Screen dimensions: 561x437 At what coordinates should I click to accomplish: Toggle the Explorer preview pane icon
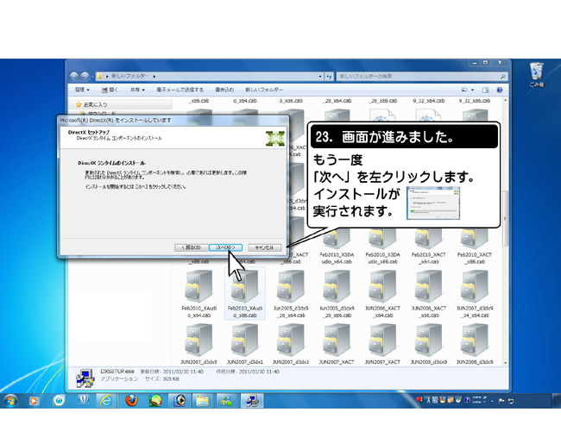(x=486, y=90)
